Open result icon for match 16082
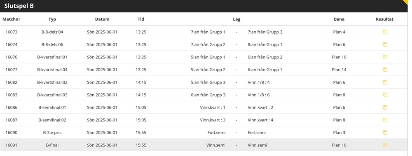 (x=385, y=82)
